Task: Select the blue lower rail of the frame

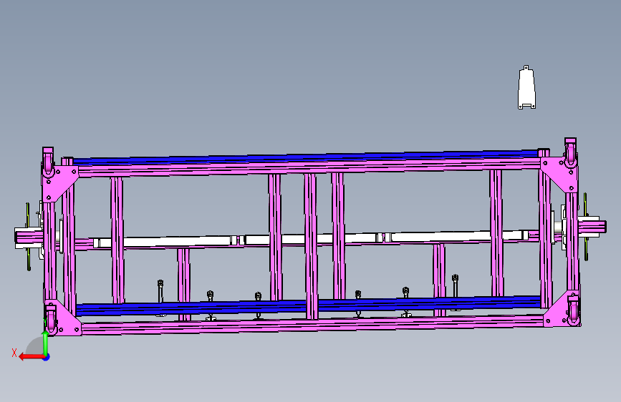Action: pos(308,306)
